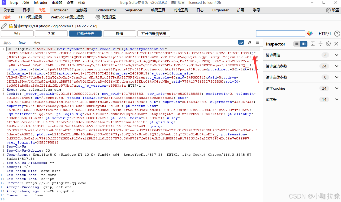Switch to 仪表盘 tab
Viewport: 341px width, 202px height.
tap(9, 10)
